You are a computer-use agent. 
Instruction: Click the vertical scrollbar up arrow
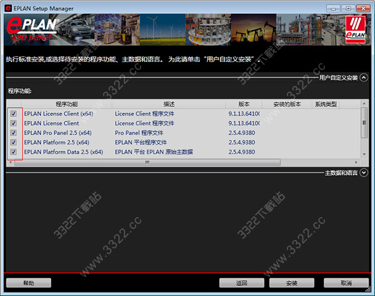click(364, 103)
